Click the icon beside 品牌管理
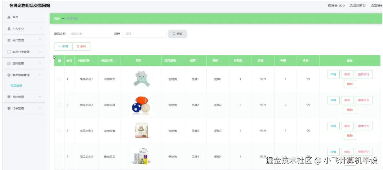 (9, 64)
